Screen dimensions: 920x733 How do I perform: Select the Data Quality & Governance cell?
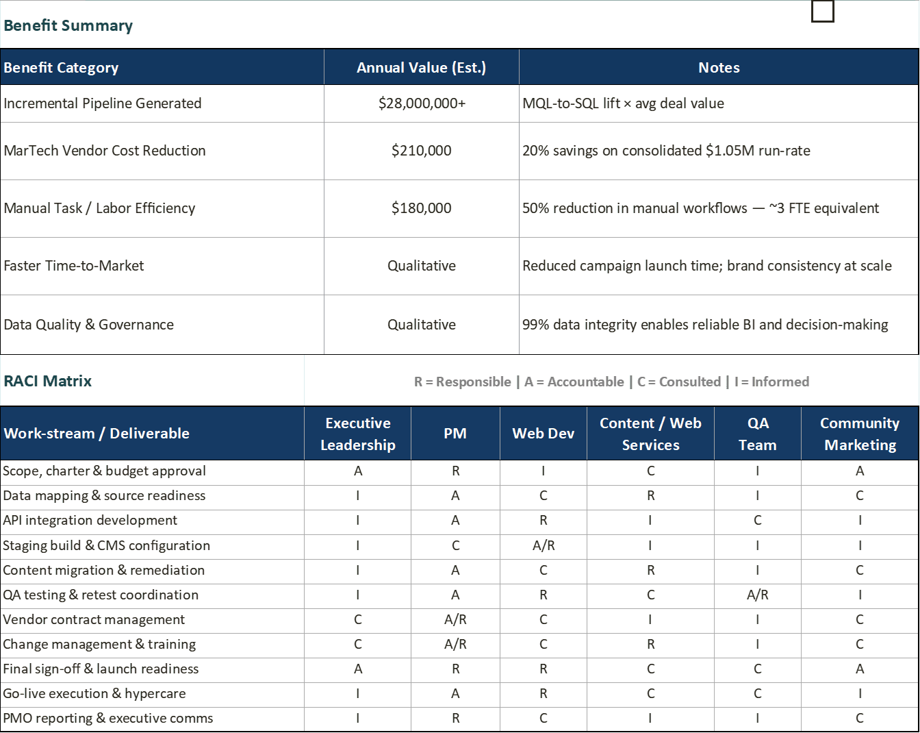click(162, 325)
